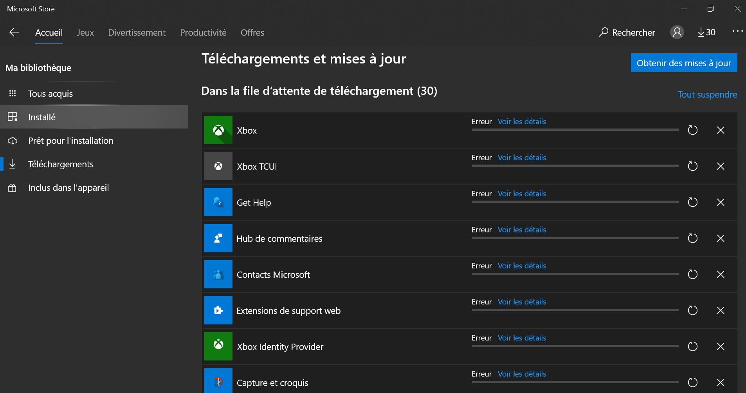746x393 pixels.
Task: Restore down the Microsoft Store window
Action: [710, 9]
